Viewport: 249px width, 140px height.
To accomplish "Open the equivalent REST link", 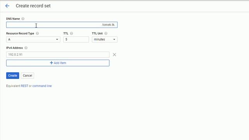I will [25, 86].
